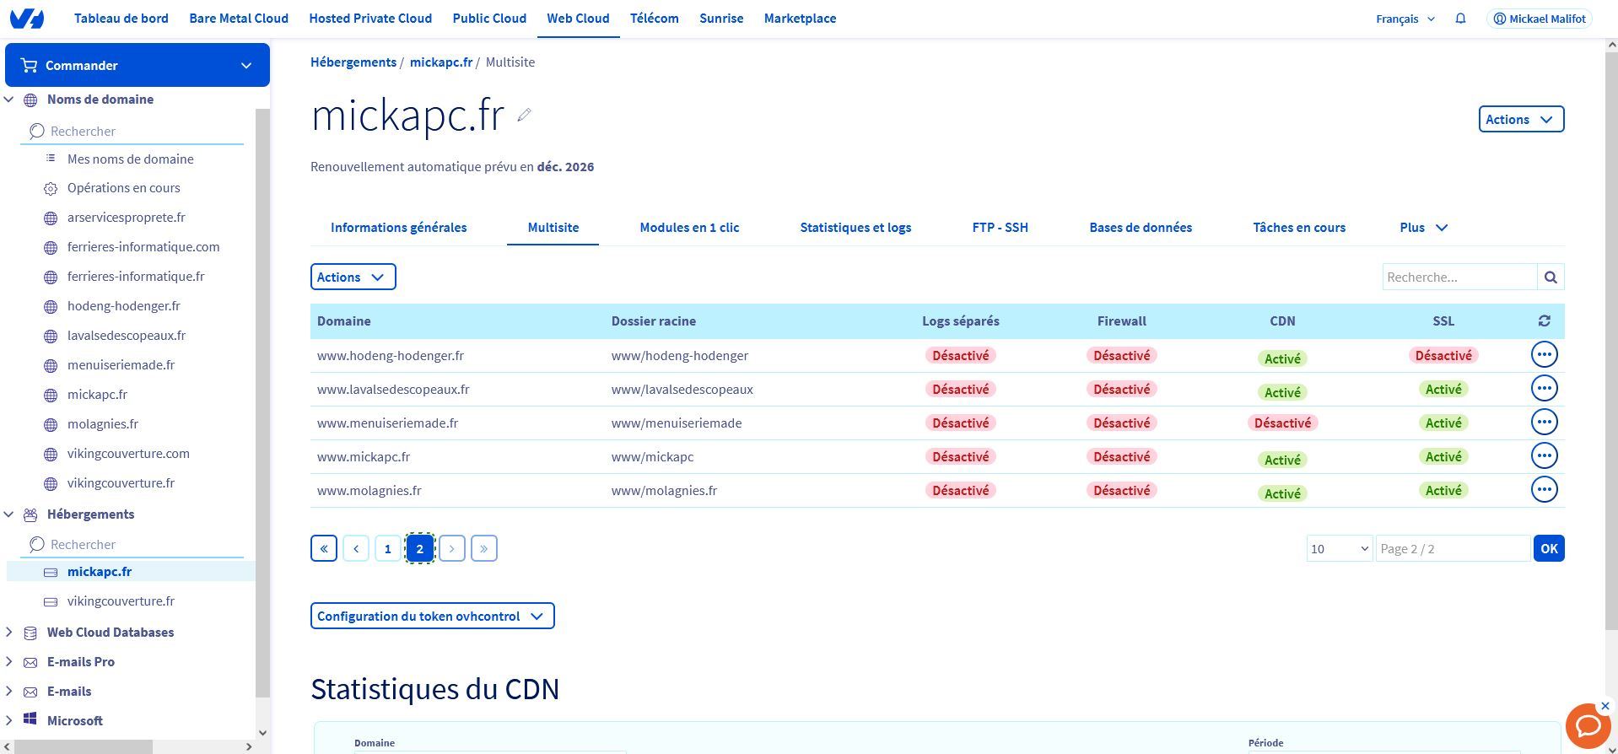Open the live chat bubble
1618x754 pixels.
1587,725
